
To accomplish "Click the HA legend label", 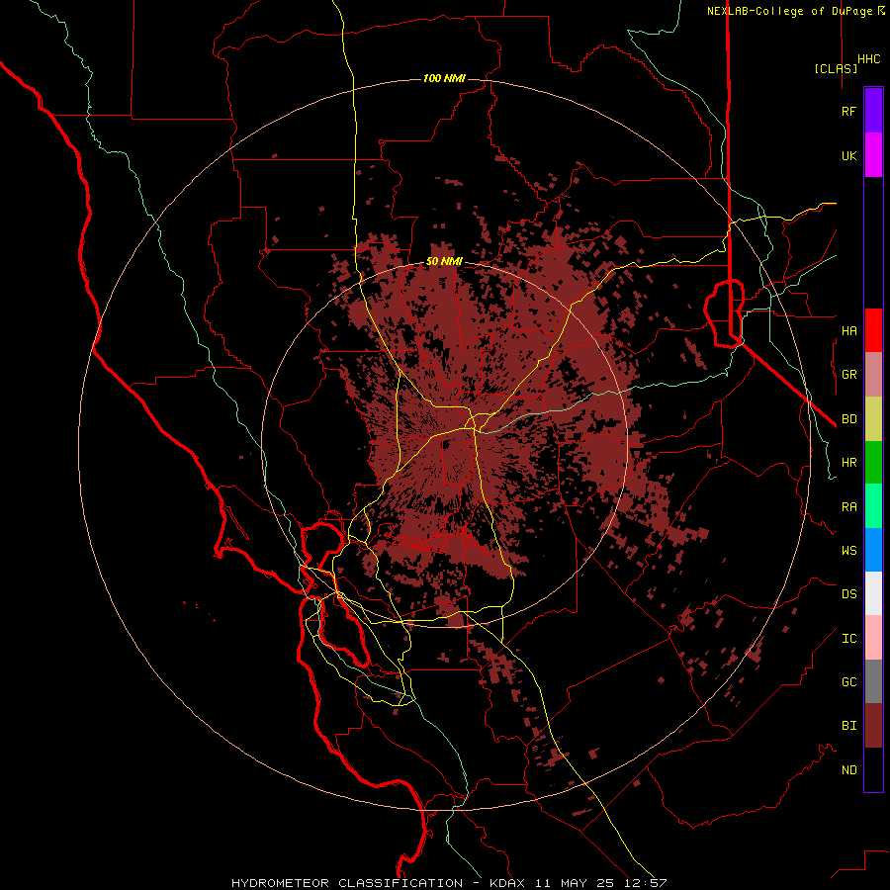I will pyautogui.click(x=848, y=331).
